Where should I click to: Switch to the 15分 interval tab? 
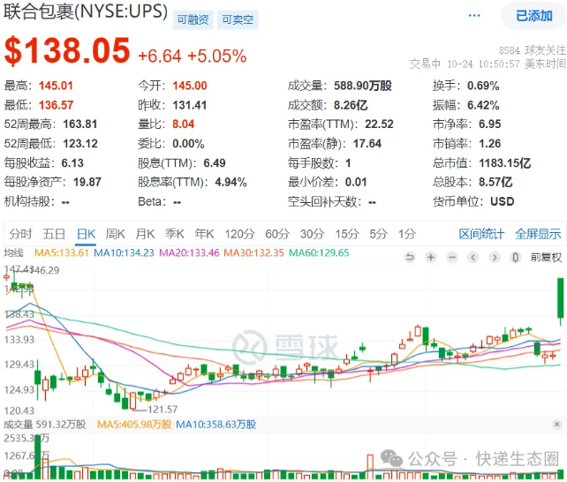[347, 234]
